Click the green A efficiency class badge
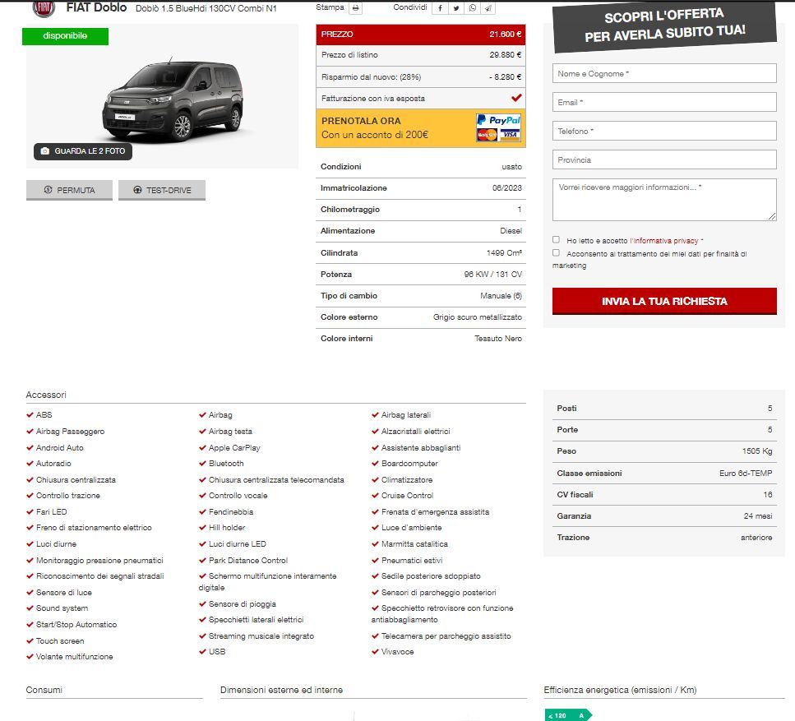This screenshot has width=795, height=721. [568, 715]
